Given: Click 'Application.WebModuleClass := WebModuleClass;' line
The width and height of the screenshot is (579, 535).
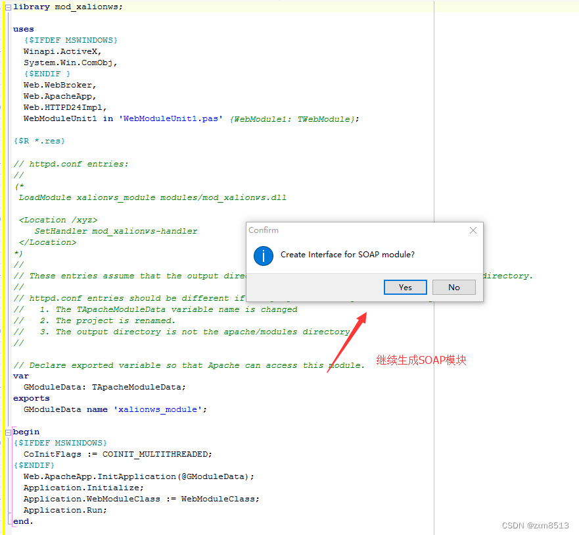Looking at the screenshot, I should 141,499.
